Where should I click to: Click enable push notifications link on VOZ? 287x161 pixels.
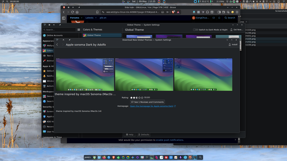tap(170, 140)
